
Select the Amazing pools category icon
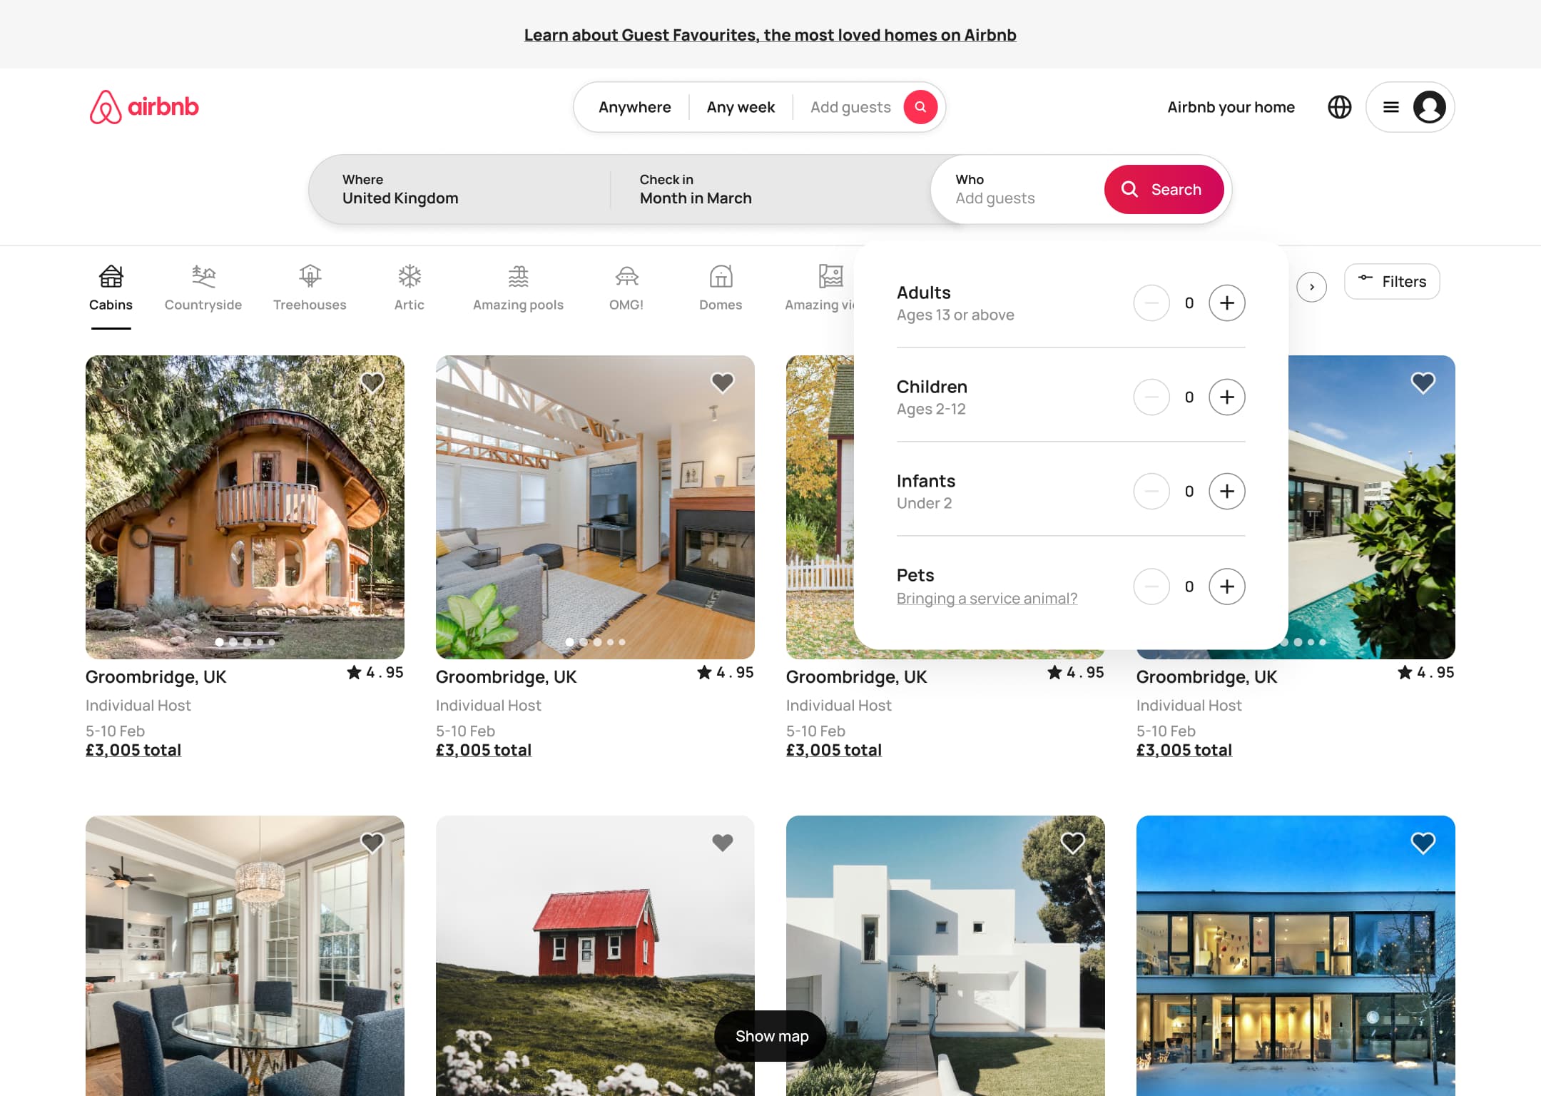coord(518,276)
